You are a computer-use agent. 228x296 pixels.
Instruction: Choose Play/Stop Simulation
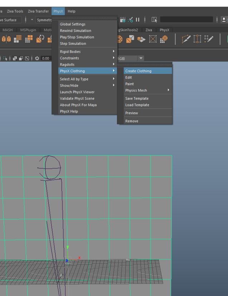tap(88, 37)
